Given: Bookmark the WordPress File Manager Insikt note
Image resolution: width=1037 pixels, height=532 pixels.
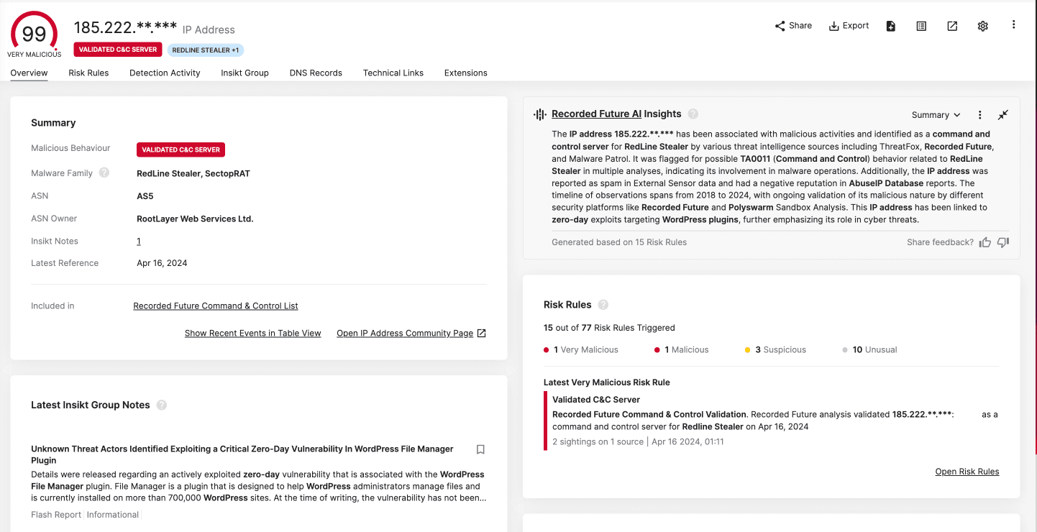Looking at the screenshot, I should (x=480, y=449).
